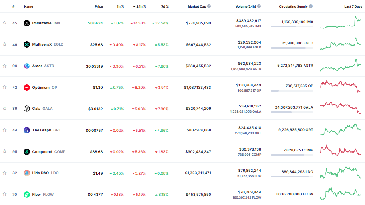This screenshot has width=365, height=205.
Task: Open Gala's last 7 days sparkline chart
Action: coord(340,108)
